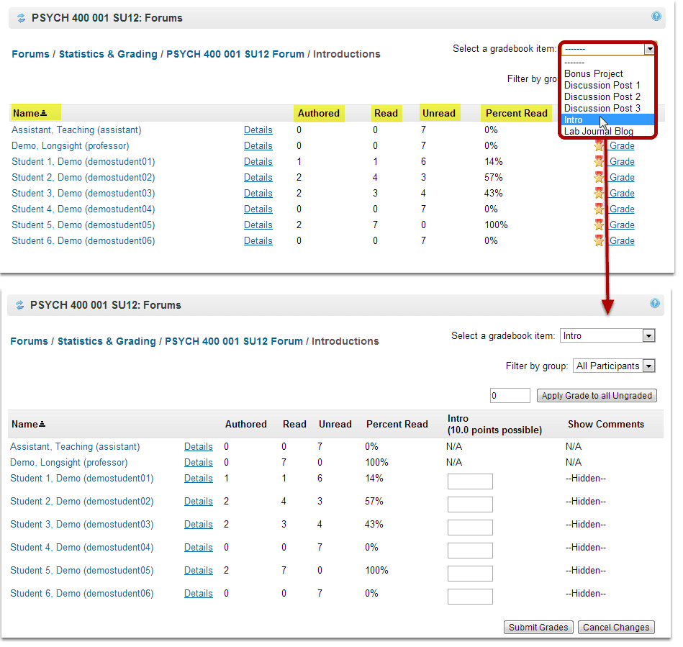This screenshot has width=683, height=647.
Task: Sort by Read column in bottom table
Action: 294,425
